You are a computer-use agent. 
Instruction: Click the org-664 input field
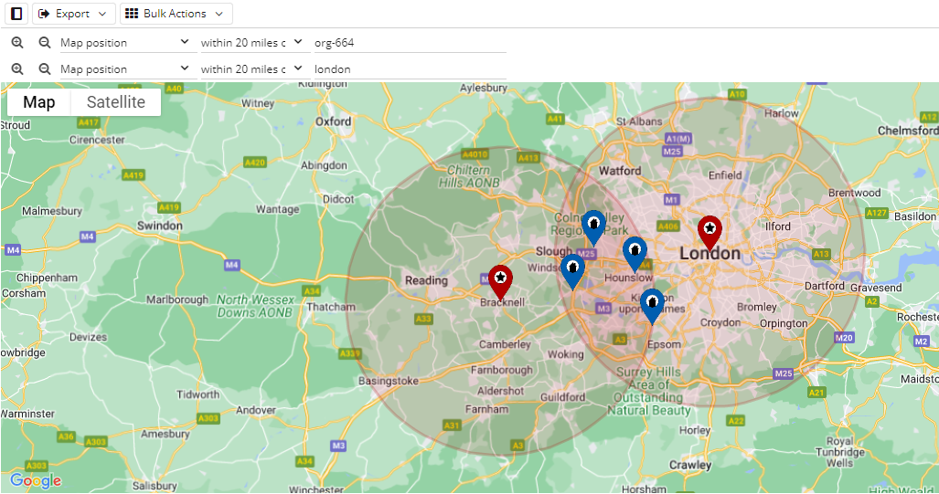click(411, 43)
